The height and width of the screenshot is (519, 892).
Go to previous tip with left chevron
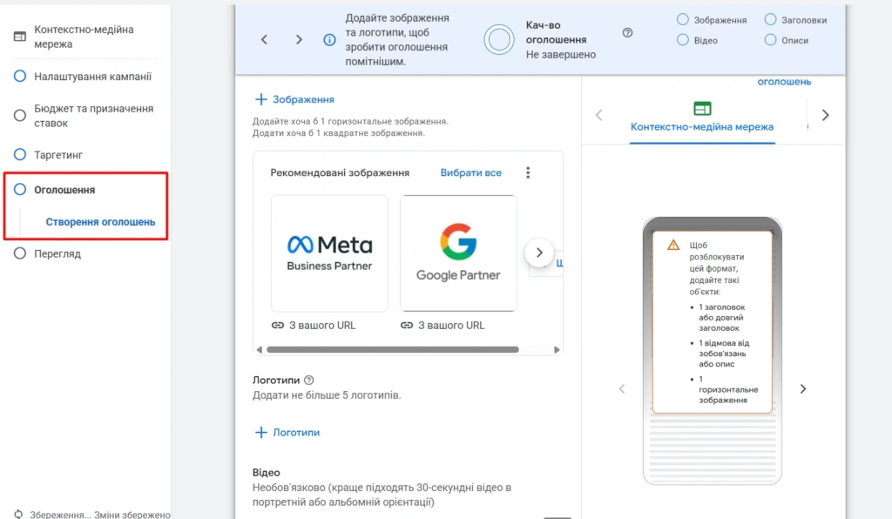264,40
